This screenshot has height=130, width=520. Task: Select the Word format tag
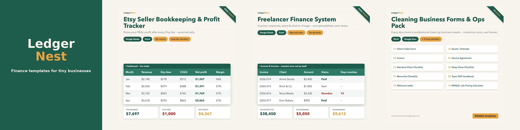point(396,39)
